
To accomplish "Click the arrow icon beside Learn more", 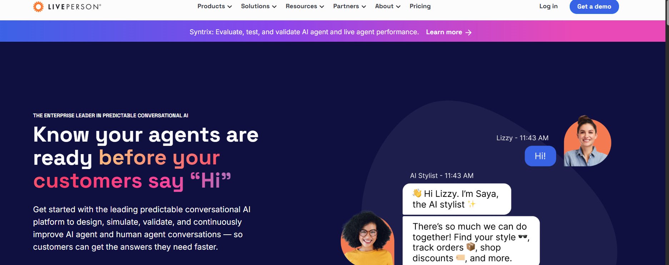I will [469, 32].
